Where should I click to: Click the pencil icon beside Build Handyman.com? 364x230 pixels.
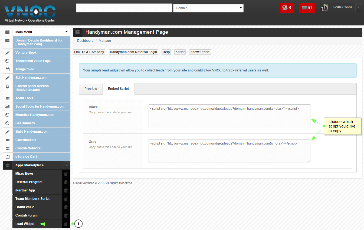(8, 132)
